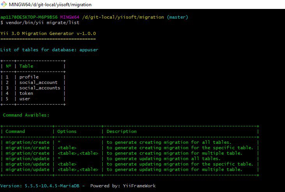Click migration/create in the multiple table row
Viewport: 285px width, 192px height.
pyautogui.click(x=28, y=153)
